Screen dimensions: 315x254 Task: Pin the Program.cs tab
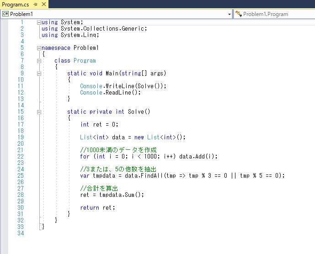coord(36,4)
